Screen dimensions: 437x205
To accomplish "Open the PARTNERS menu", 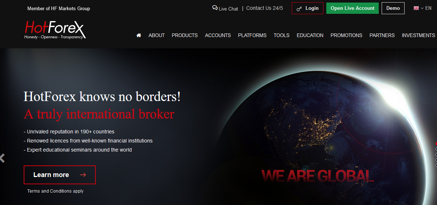I will point(382,35).
